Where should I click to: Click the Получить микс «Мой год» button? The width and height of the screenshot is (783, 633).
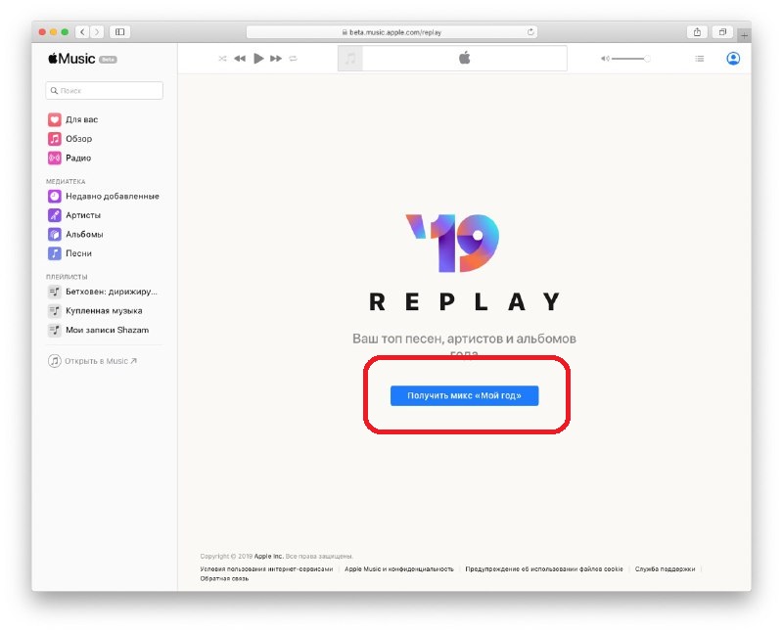[464, 395]
